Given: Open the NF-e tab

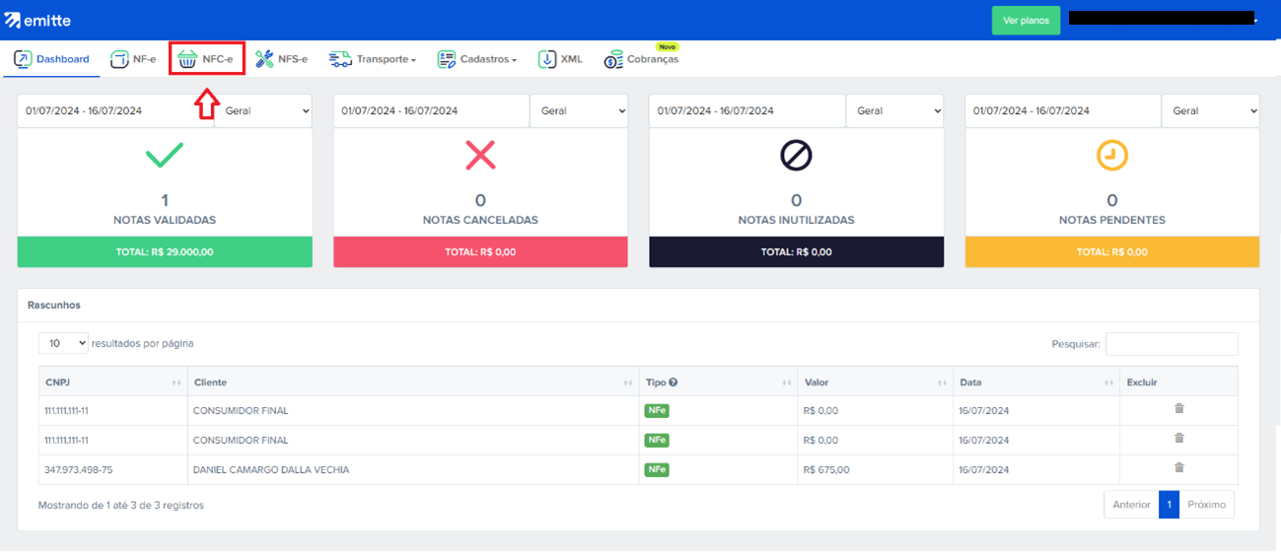Looking at the screenshot, I should [x=133, y=59].
